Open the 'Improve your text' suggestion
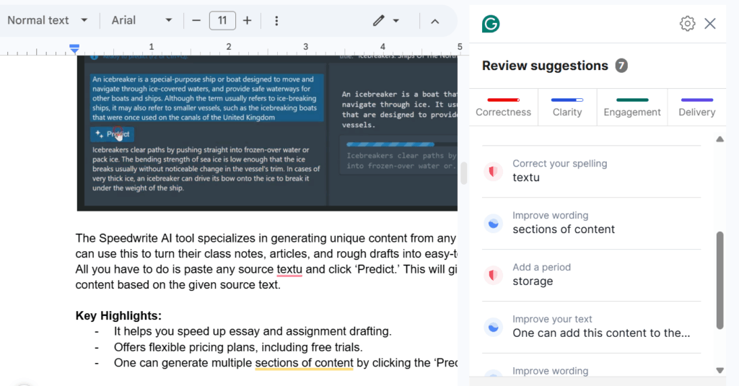The height and width of the screenshot is (386, 739). pyautogui.click(x=592, y=327)
